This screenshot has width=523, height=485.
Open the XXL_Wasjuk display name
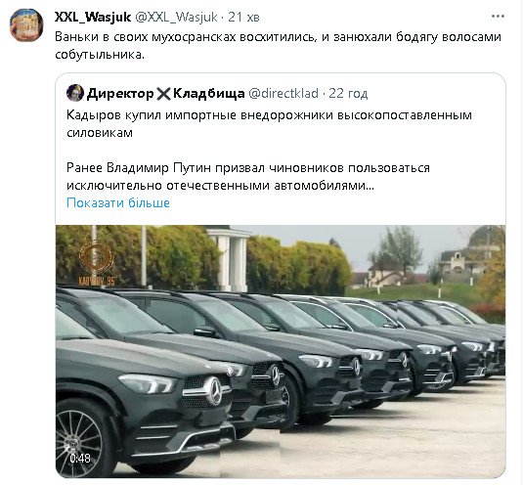point(93,17)
